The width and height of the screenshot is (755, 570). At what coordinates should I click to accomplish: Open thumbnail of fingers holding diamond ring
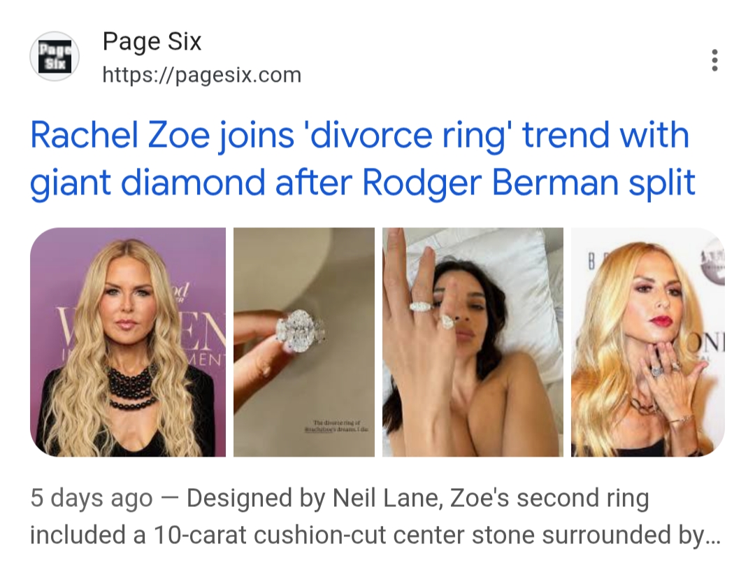[x=304, y=342]
